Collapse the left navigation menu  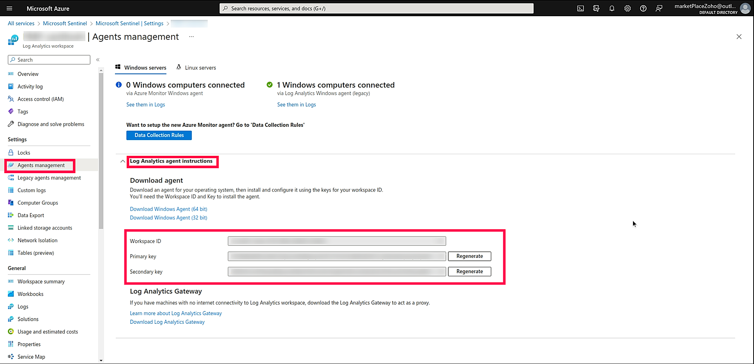pyautogui.click(x=98, y=60)
